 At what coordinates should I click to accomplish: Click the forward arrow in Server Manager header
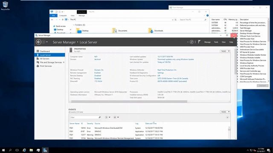(x=44, y=42)
